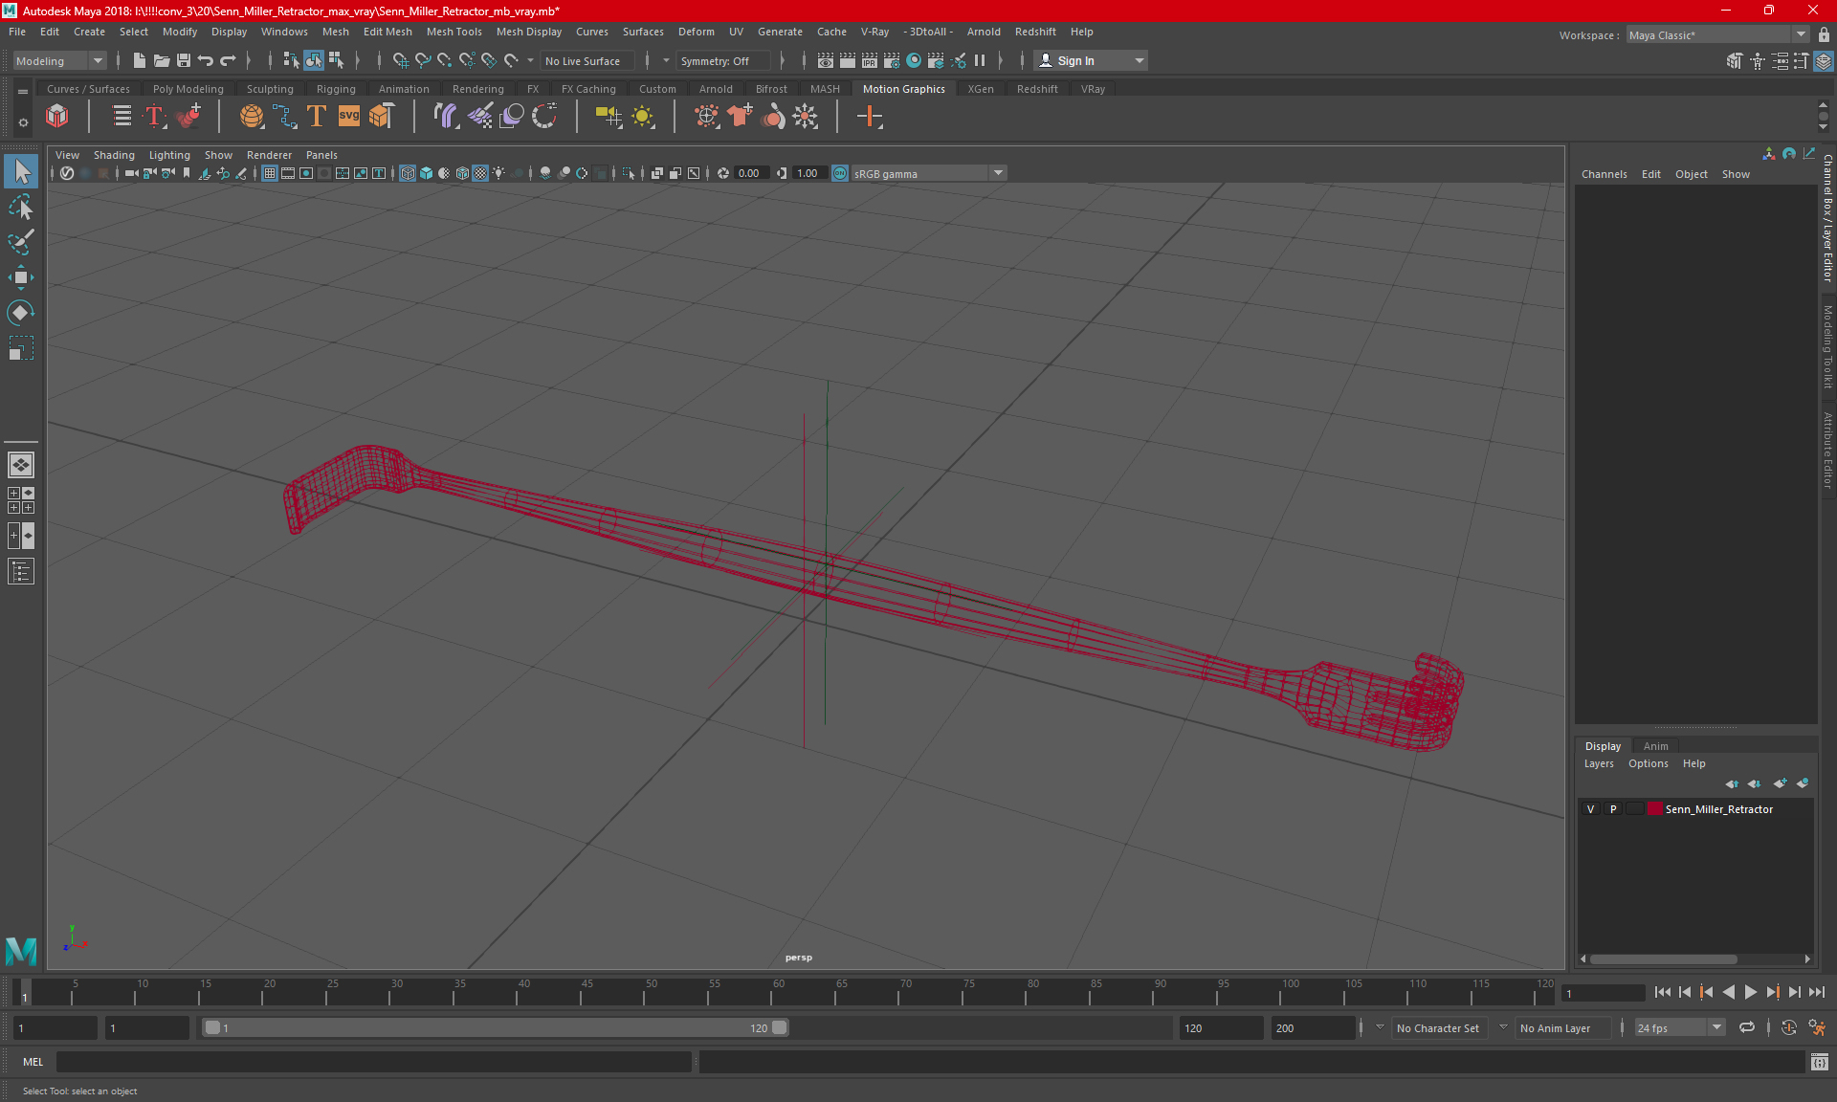The image size is (1837, 1102).
Task: Click the New Scene icon
Action: click(x=139, y=60)
